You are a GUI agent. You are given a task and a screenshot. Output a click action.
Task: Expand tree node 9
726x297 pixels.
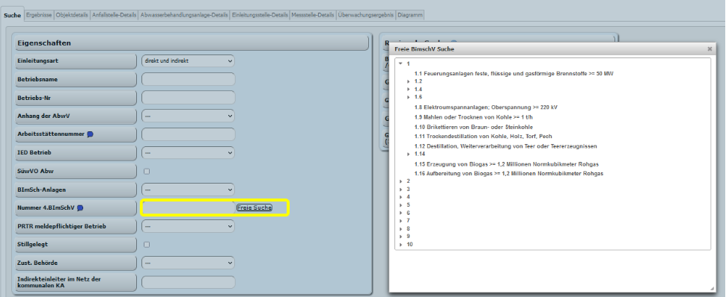click(x=400, y=237)
